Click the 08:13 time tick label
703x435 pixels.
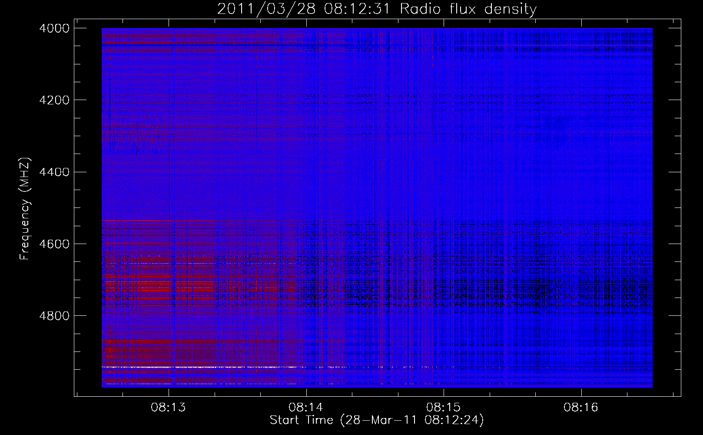[x=168, y=408]
